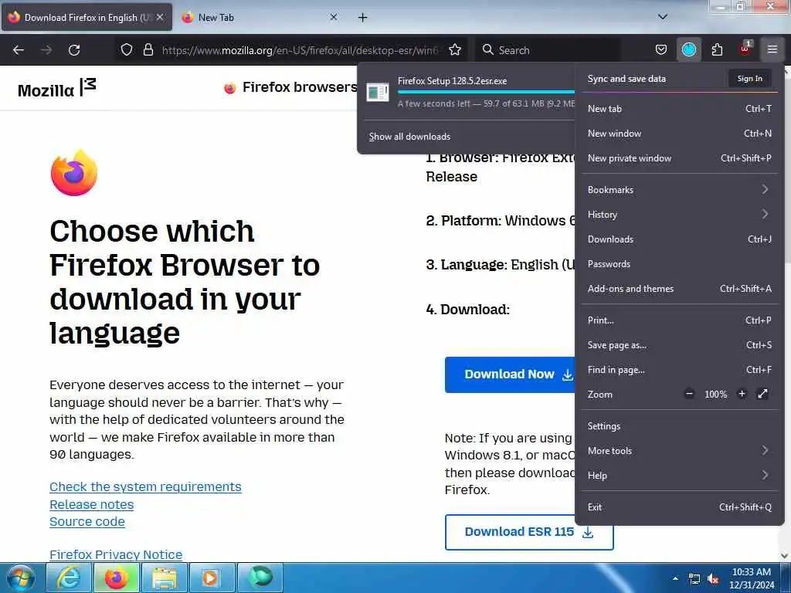
Task: Close the hamburger application menu button
Action: (x=772, y=50)
